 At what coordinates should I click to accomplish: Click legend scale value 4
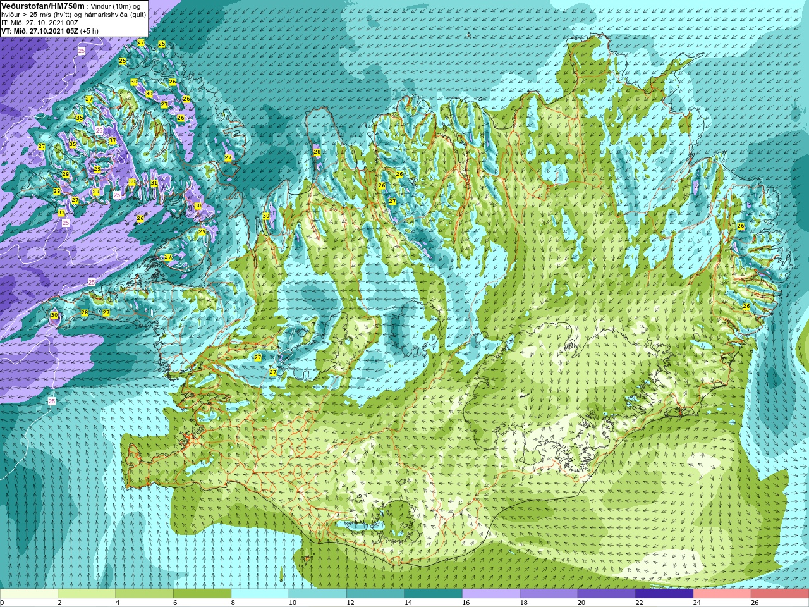pos(118,603)
